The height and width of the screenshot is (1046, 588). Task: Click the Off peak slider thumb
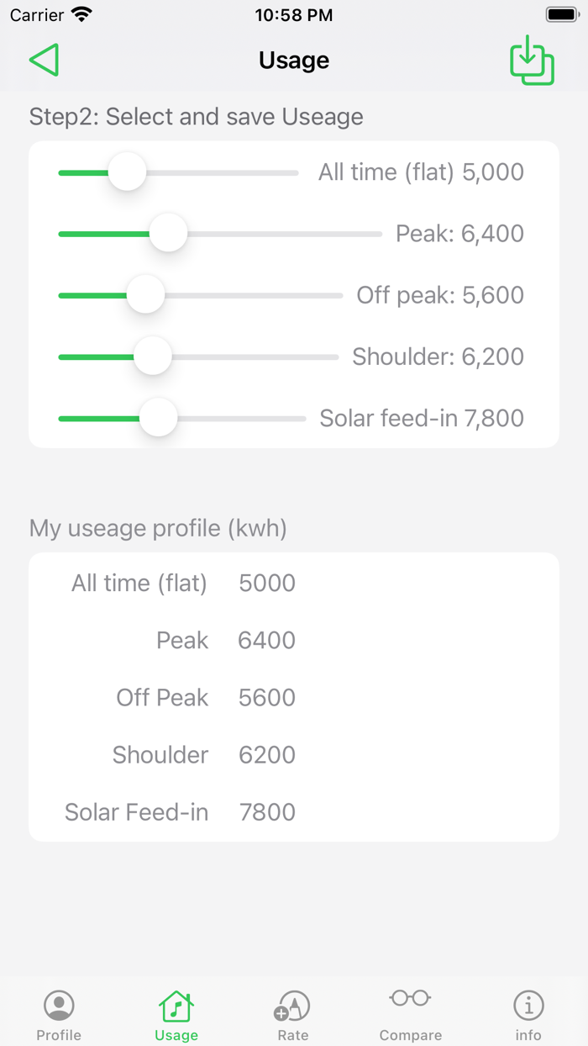[145, 294]
